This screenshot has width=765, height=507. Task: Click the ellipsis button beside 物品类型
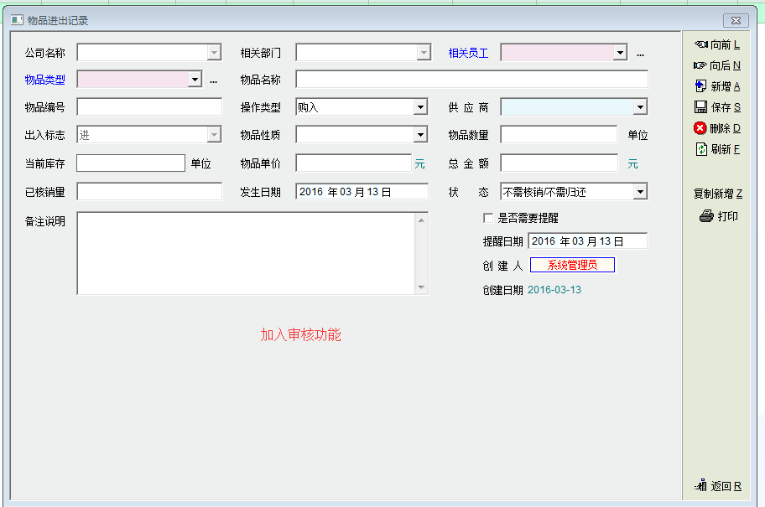[213, 80]
